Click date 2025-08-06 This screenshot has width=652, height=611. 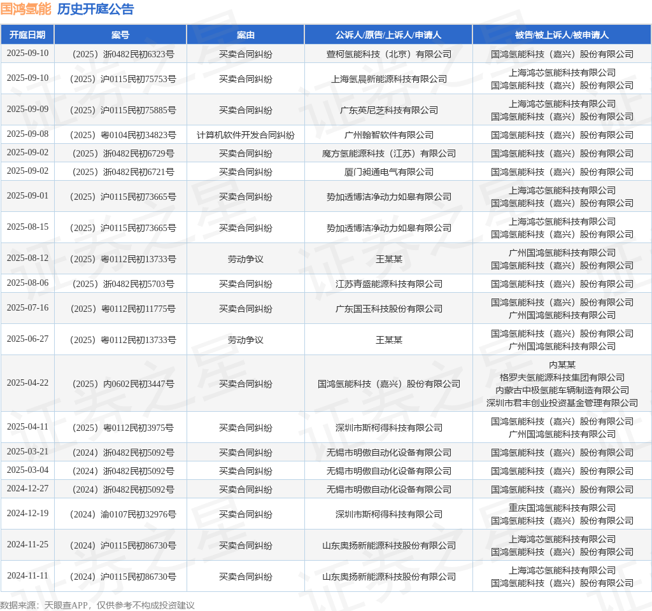[x=27, y=283]
